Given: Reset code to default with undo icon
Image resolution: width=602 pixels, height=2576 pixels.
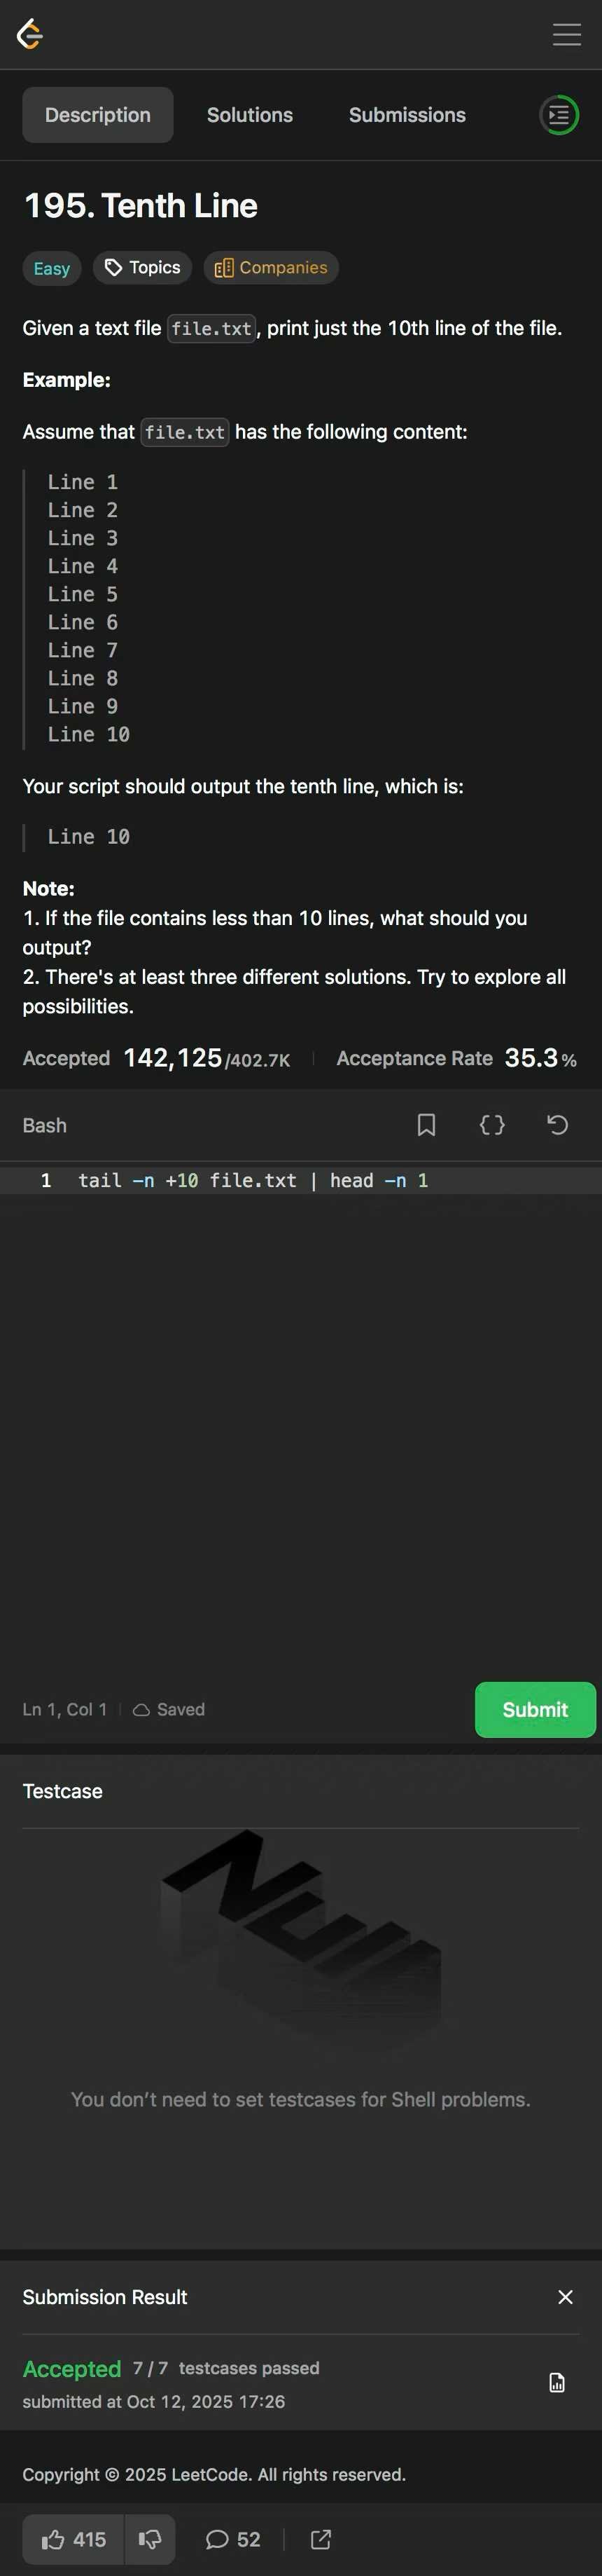Looking at the screenshot, I should tap(558, 1125).
